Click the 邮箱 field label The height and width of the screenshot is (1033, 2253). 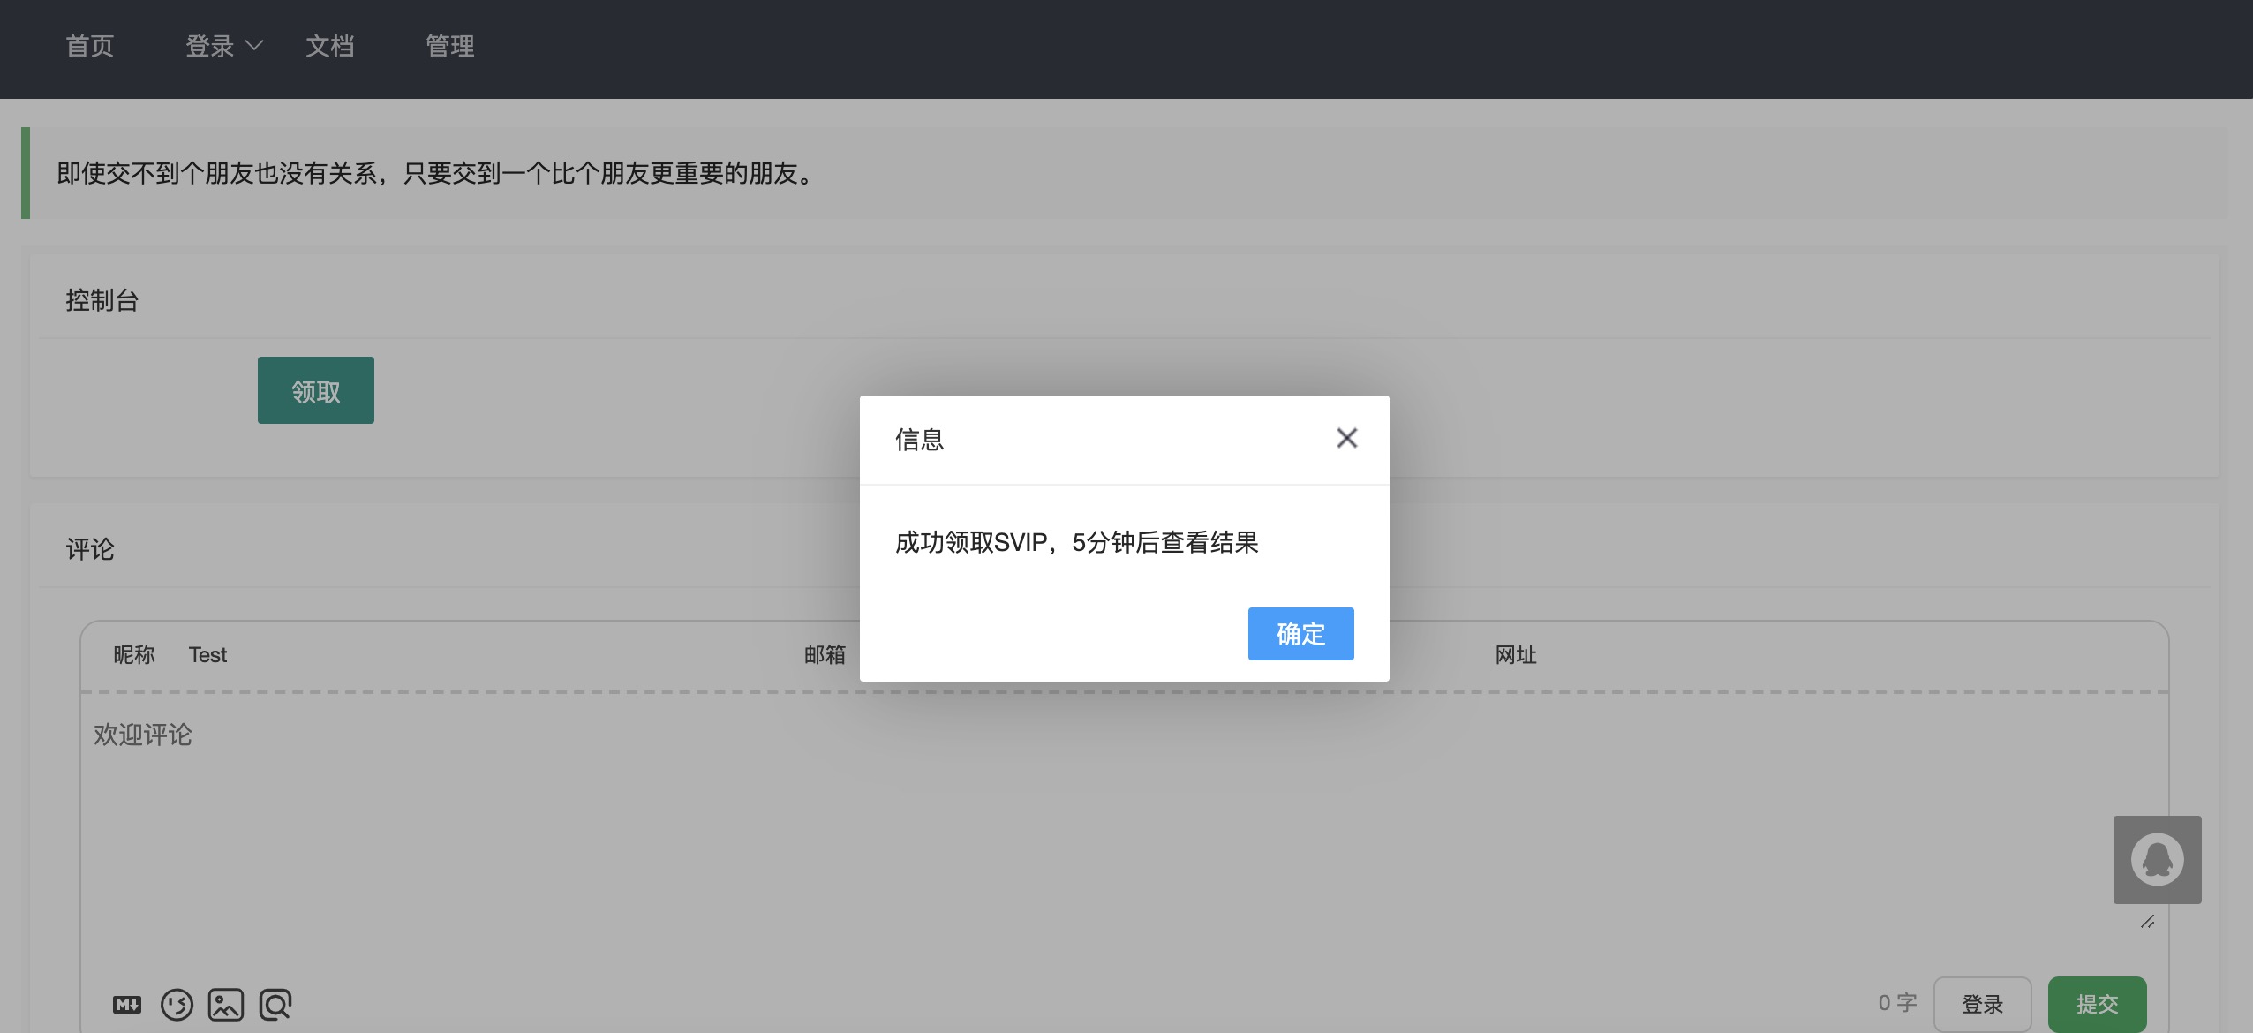[825, 655]
